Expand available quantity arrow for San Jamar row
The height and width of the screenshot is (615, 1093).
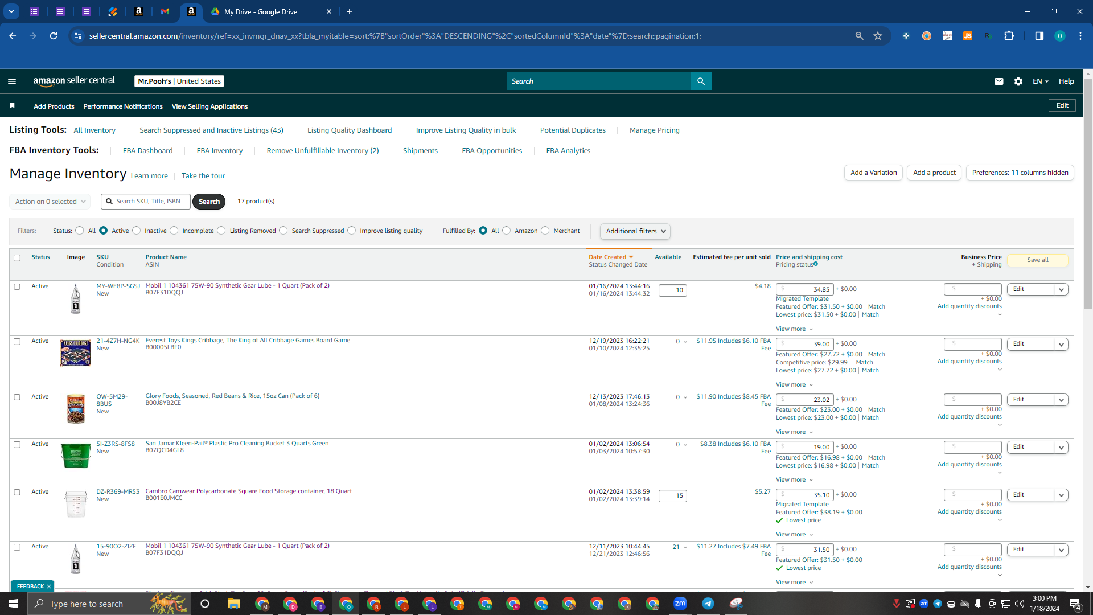[x=685, y=445]
